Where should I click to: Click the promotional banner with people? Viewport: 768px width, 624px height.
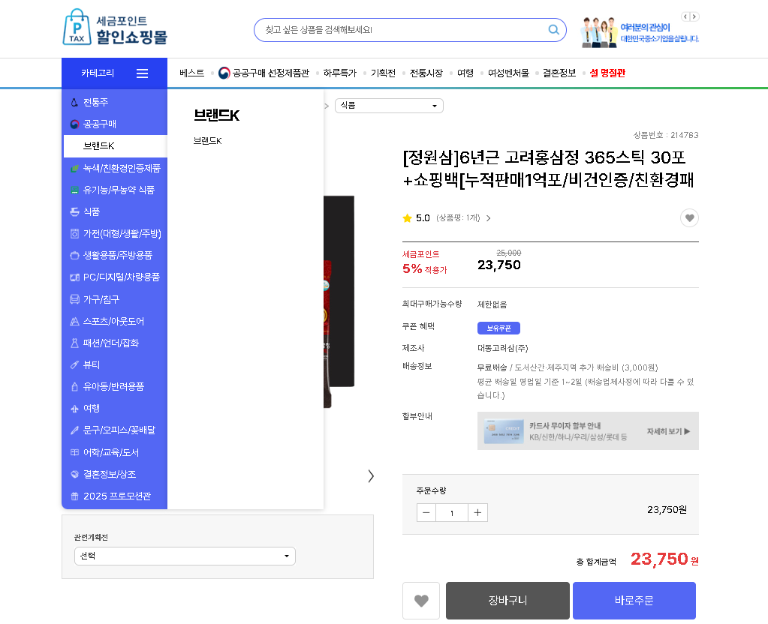640,32
